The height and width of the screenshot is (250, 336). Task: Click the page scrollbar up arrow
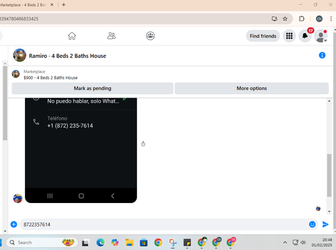point(335,29)
